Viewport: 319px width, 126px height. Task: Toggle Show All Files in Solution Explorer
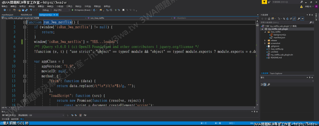pyautogui.click(x=294, y=19)
